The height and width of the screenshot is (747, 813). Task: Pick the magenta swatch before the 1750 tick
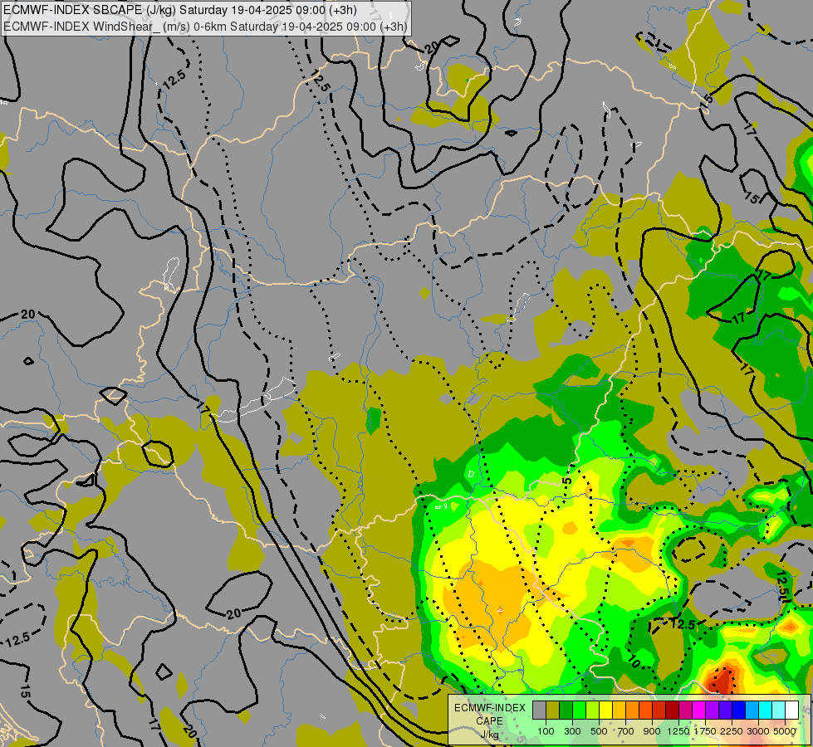(x=698, y=710)
